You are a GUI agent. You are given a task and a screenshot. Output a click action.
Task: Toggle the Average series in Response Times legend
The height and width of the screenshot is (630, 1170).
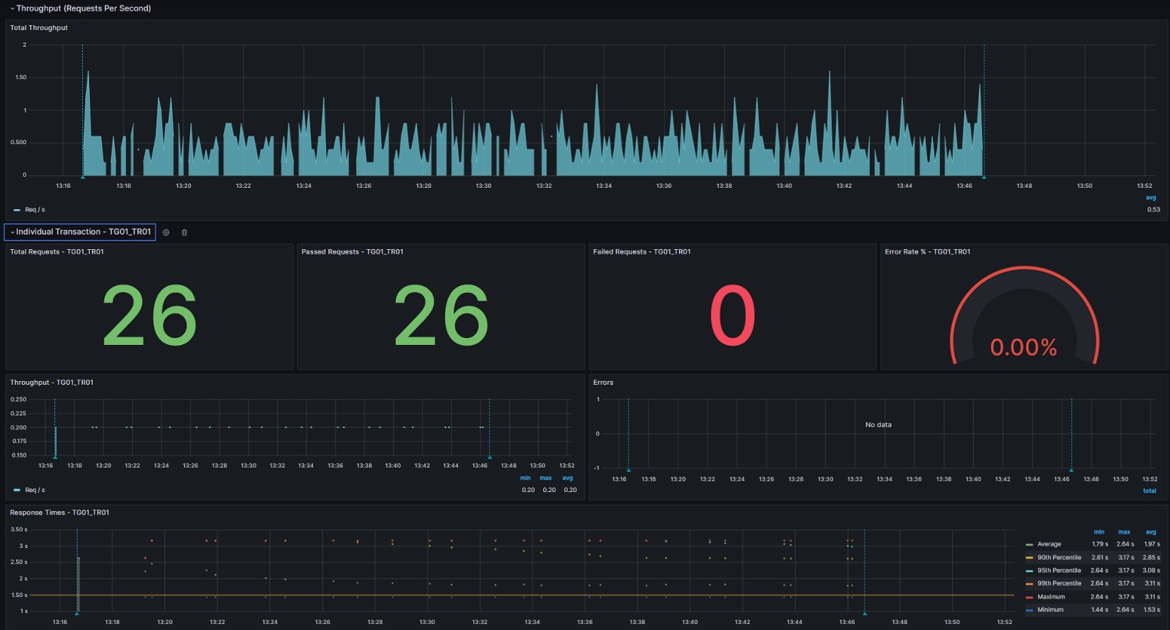(x=1049, y=544)
